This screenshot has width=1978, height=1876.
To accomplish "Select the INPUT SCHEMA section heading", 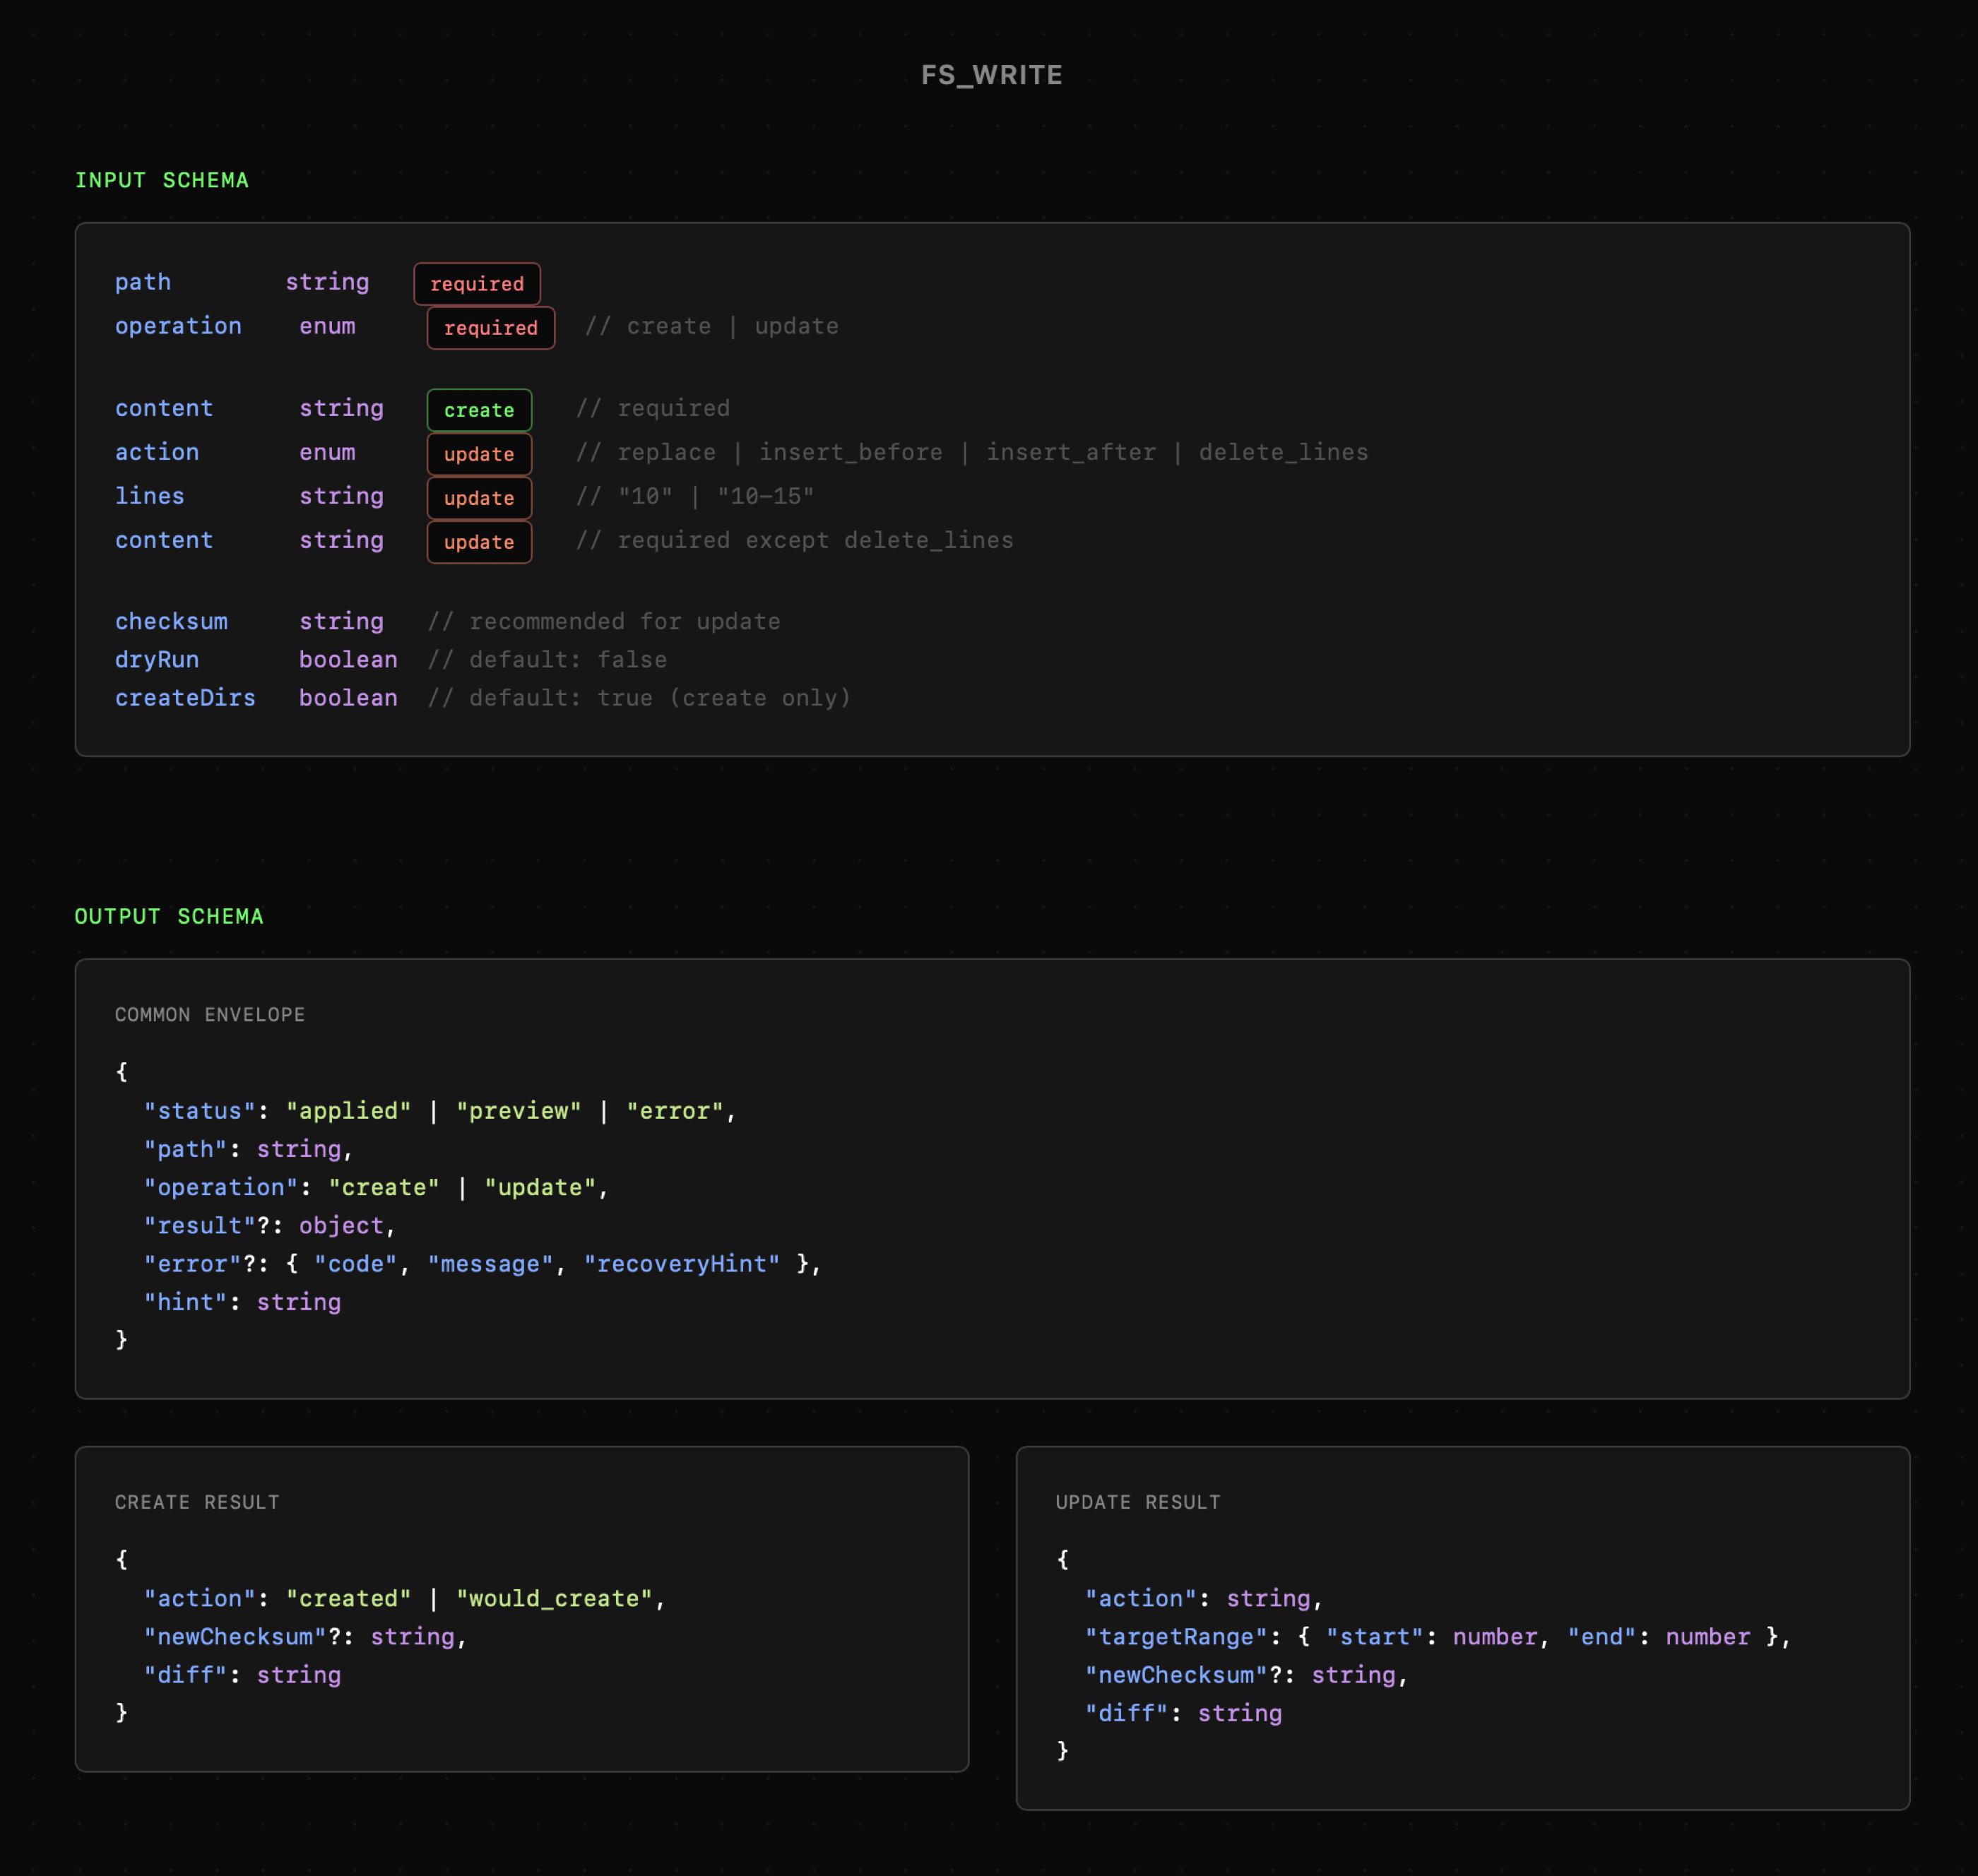I will 162,180.
